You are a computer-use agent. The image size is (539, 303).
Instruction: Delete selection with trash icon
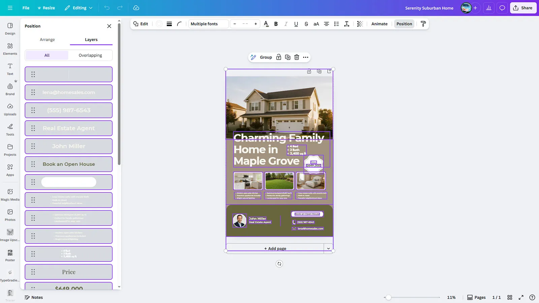pos(296,57)
